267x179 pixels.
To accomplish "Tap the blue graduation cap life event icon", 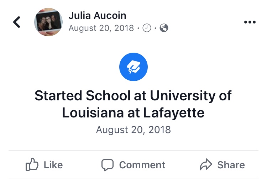I will 133,67.
